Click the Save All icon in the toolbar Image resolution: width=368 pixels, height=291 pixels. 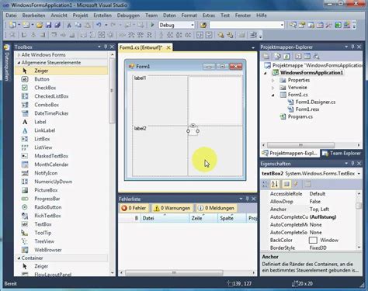[x=57, y=25]
